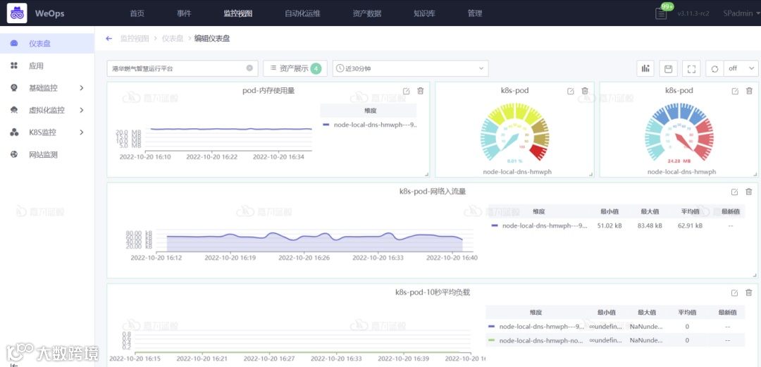The width and height of the screenshot is (761, 367).
Task: Open 资产数据 in top navigation
Action: (x=367, y=13)
